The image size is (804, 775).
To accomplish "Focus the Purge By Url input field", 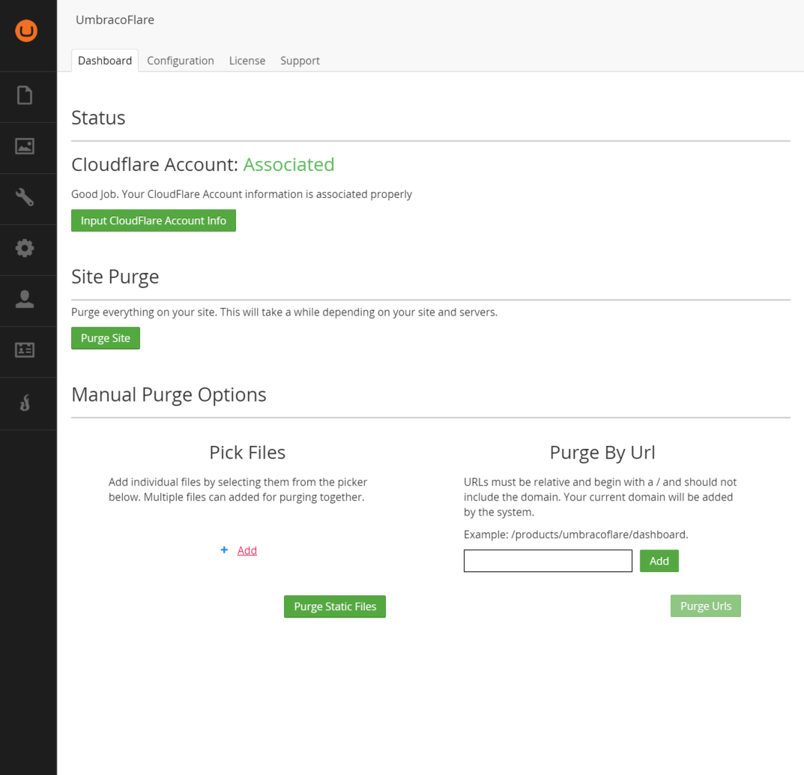I will point(548,561).
